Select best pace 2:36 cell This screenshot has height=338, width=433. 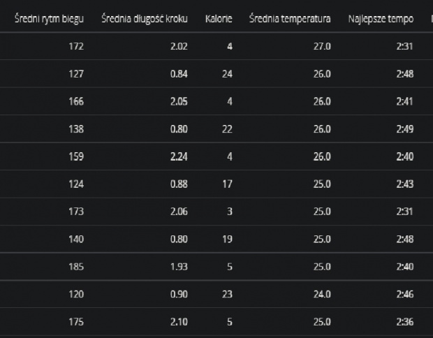[x=404, y=322]
